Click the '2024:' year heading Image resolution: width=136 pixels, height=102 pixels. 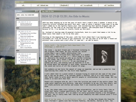click(x=18, y=51)
